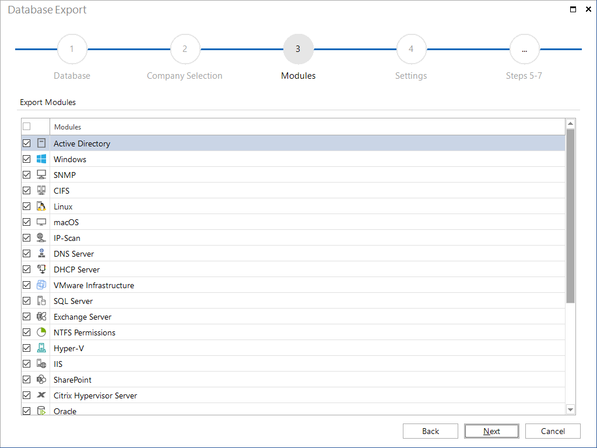Jump to step 4 Settings
This screenshot has height=448, width=597.
point(411,49)
